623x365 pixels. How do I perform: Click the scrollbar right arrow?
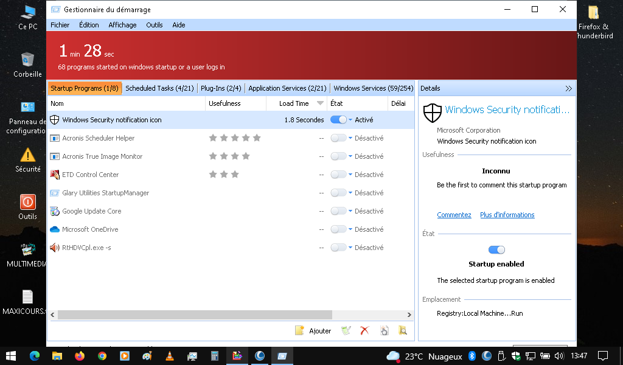409,315
